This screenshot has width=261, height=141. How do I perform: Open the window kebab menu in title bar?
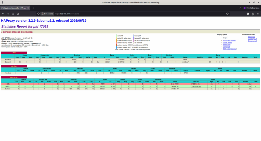click(x=2, y=3)
